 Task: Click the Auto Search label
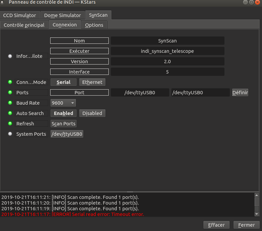tap(31, 113)
